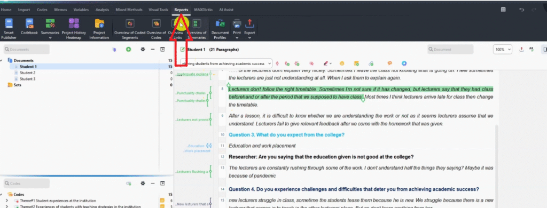Open Code System settings gear
The height and width of the screenshot is (208, 547).
tap(142, 183)
